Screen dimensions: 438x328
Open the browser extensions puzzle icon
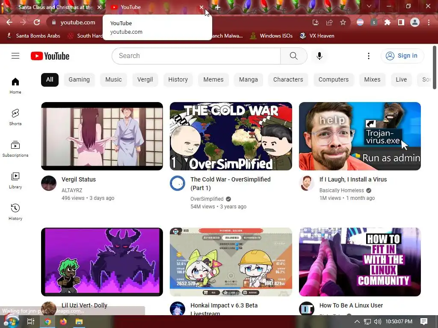(x=388, y=22)
